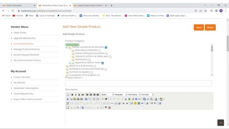The width and height of the screenshot is (229, 129).
Task: Show paragraph marks with the pilcrow icon
Action: (106, 107)
